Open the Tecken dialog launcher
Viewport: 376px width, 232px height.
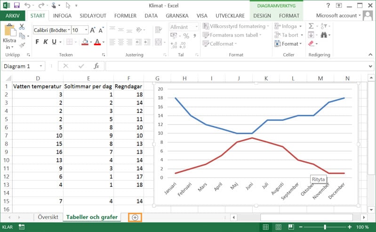[104, 55]
